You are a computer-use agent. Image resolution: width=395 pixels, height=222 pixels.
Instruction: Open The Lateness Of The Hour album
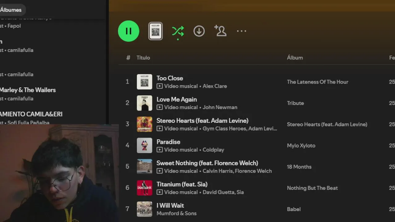[318, 82]
